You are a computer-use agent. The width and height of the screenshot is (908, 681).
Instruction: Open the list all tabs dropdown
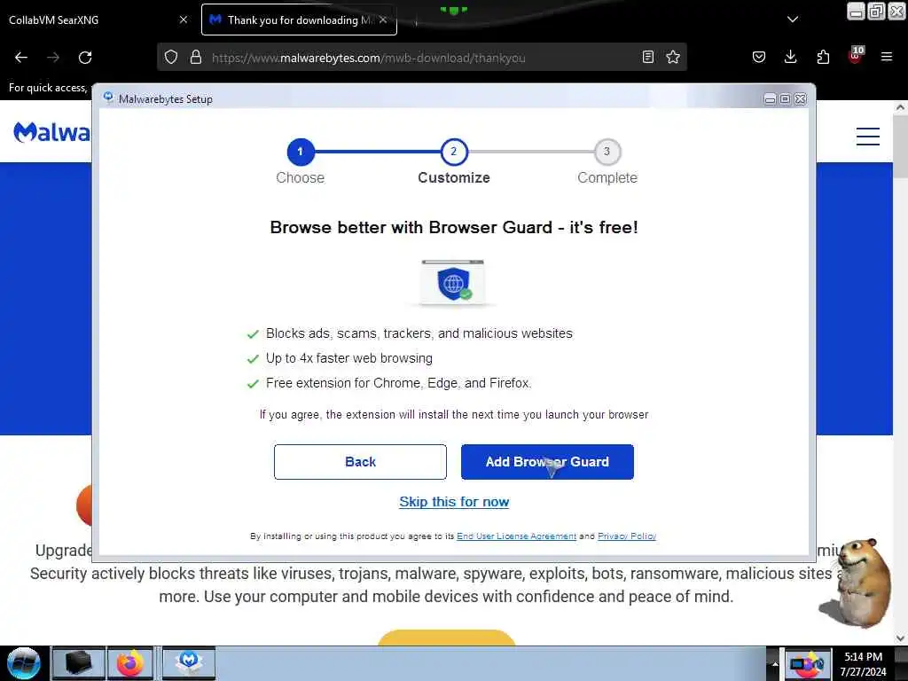[x=793, y=20]
